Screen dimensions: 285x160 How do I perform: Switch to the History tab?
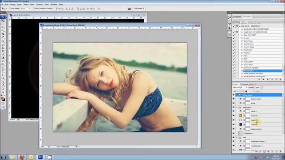point(236,22)
